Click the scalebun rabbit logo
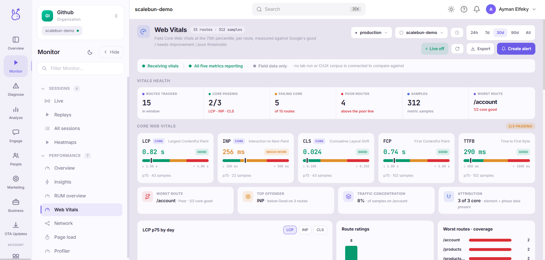This screenshot has width=545, height=260. point(16,14)
